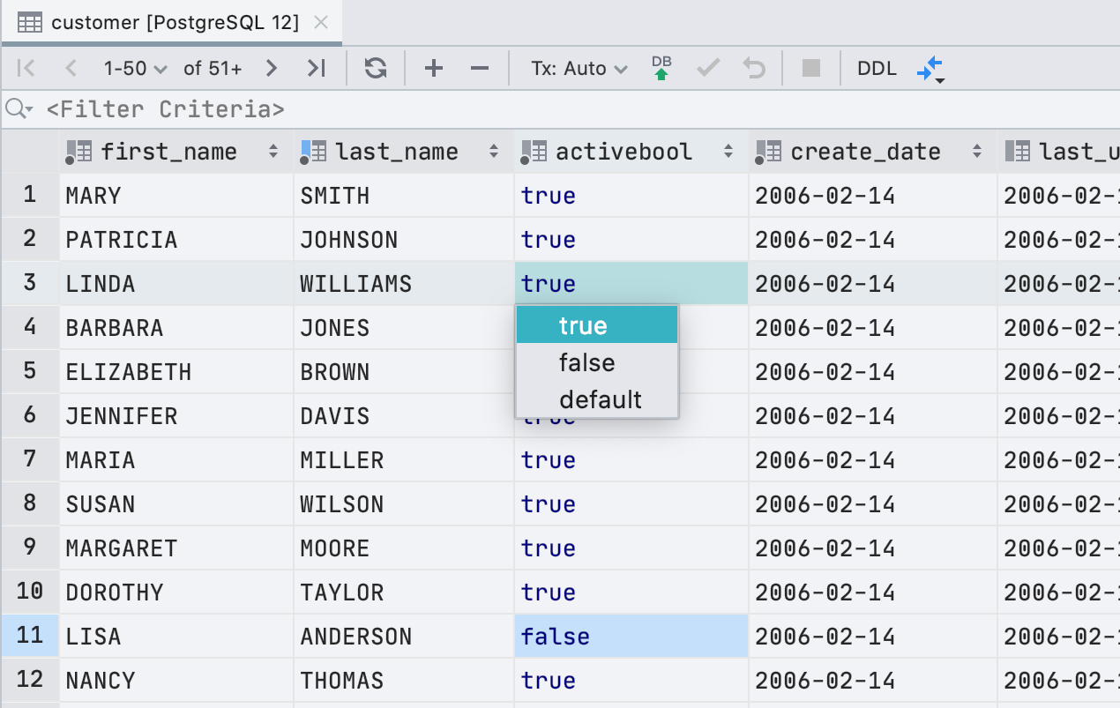This screenshot has height=708, width=1120.
Task: Click the create_date column icon
Action: point(769,152)
